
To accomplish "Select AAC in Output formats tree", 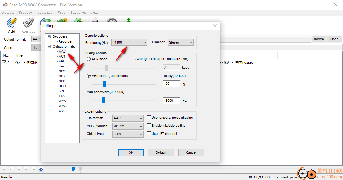I will point(62,51).
